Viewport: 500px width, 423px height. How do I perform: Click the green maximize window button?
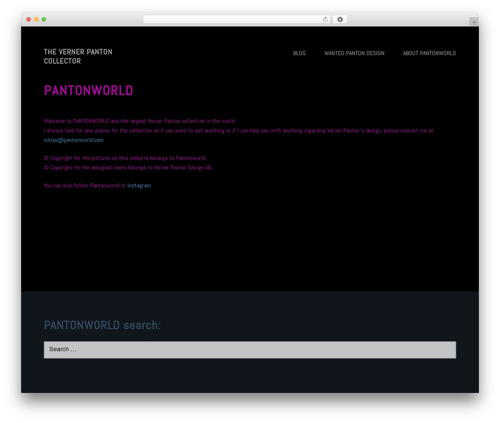(44, 20)
